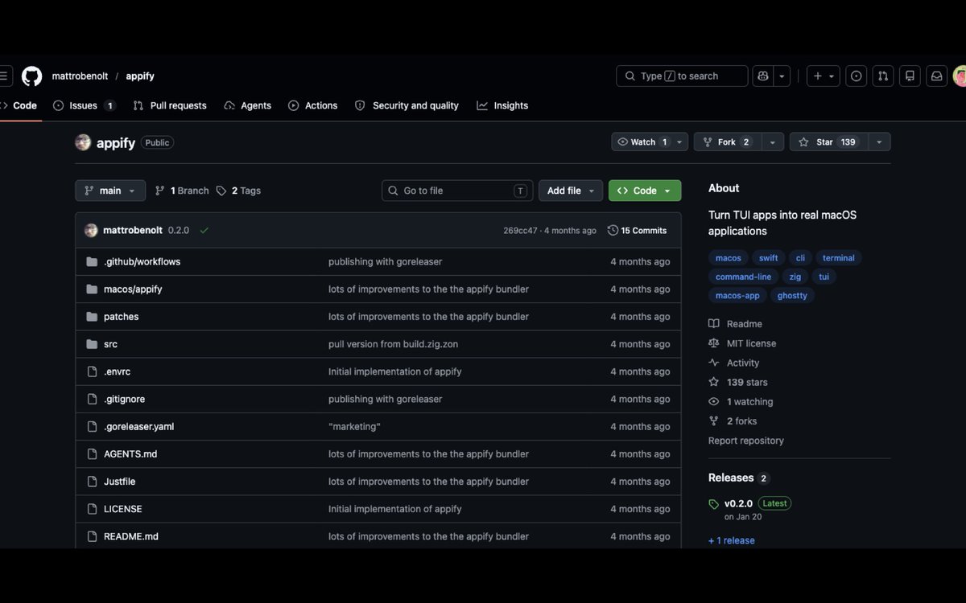Open the pull requests icon in the top header

(883, 76)
